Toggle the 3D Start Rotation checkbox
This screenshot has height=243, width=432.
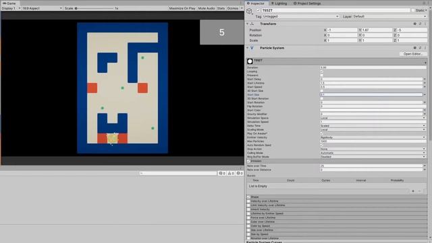321,99
